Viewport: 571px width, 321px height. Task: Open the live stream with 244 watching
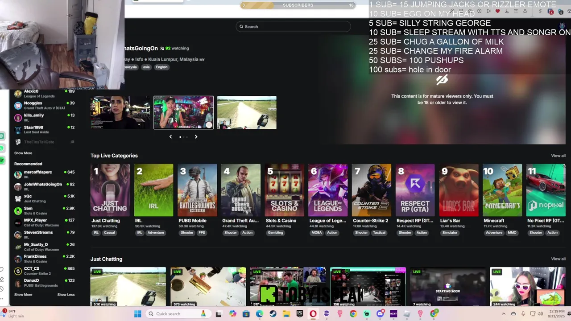pos(528,287)
